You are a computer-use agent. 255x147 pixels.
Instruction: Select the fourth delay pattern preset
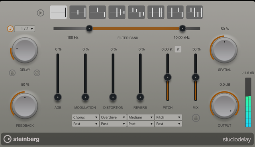pos(117,12)
